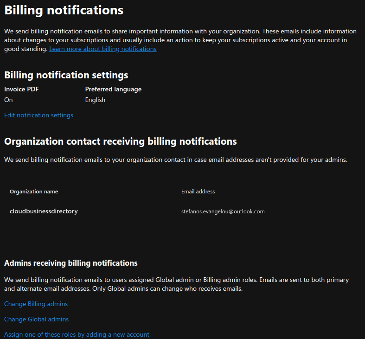365x339 pixels.
Task: Open Change Billing admins link
Action: pyautogui.click(x=36, y=304)
